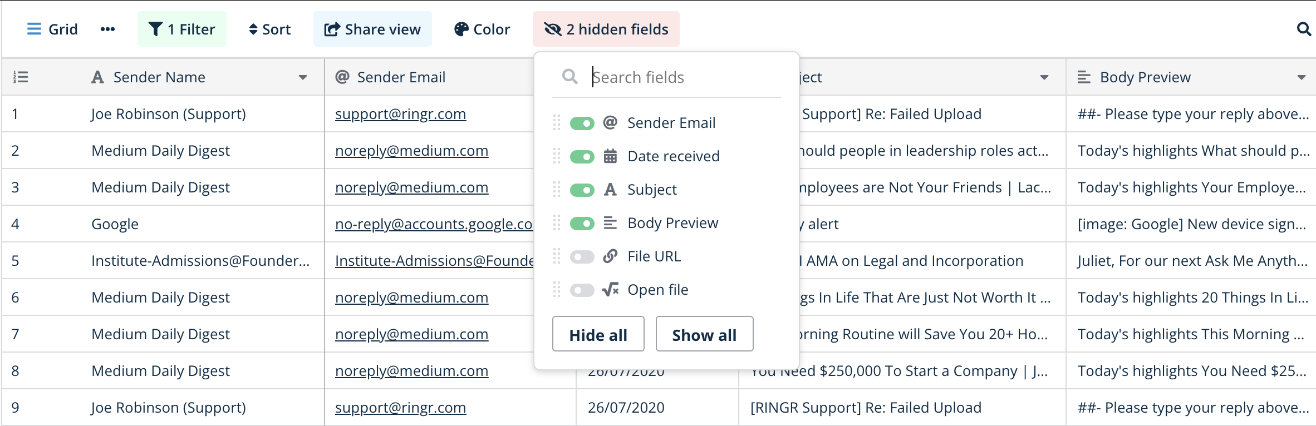1316x426 pixels.
Task: Click the Date received calendar icon
Action: pyautogui.click(x=610, y=156)
